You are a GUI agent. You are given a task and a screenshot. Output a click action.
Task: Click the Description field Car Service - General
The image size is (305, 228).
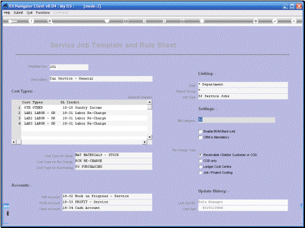click(x=101, y=79)
